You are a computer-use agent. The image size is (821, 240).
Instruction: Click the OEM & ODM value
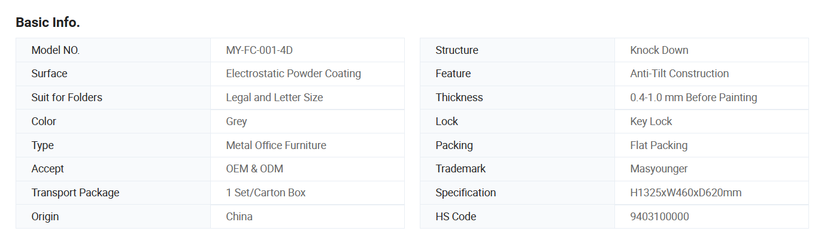(255, 169)
